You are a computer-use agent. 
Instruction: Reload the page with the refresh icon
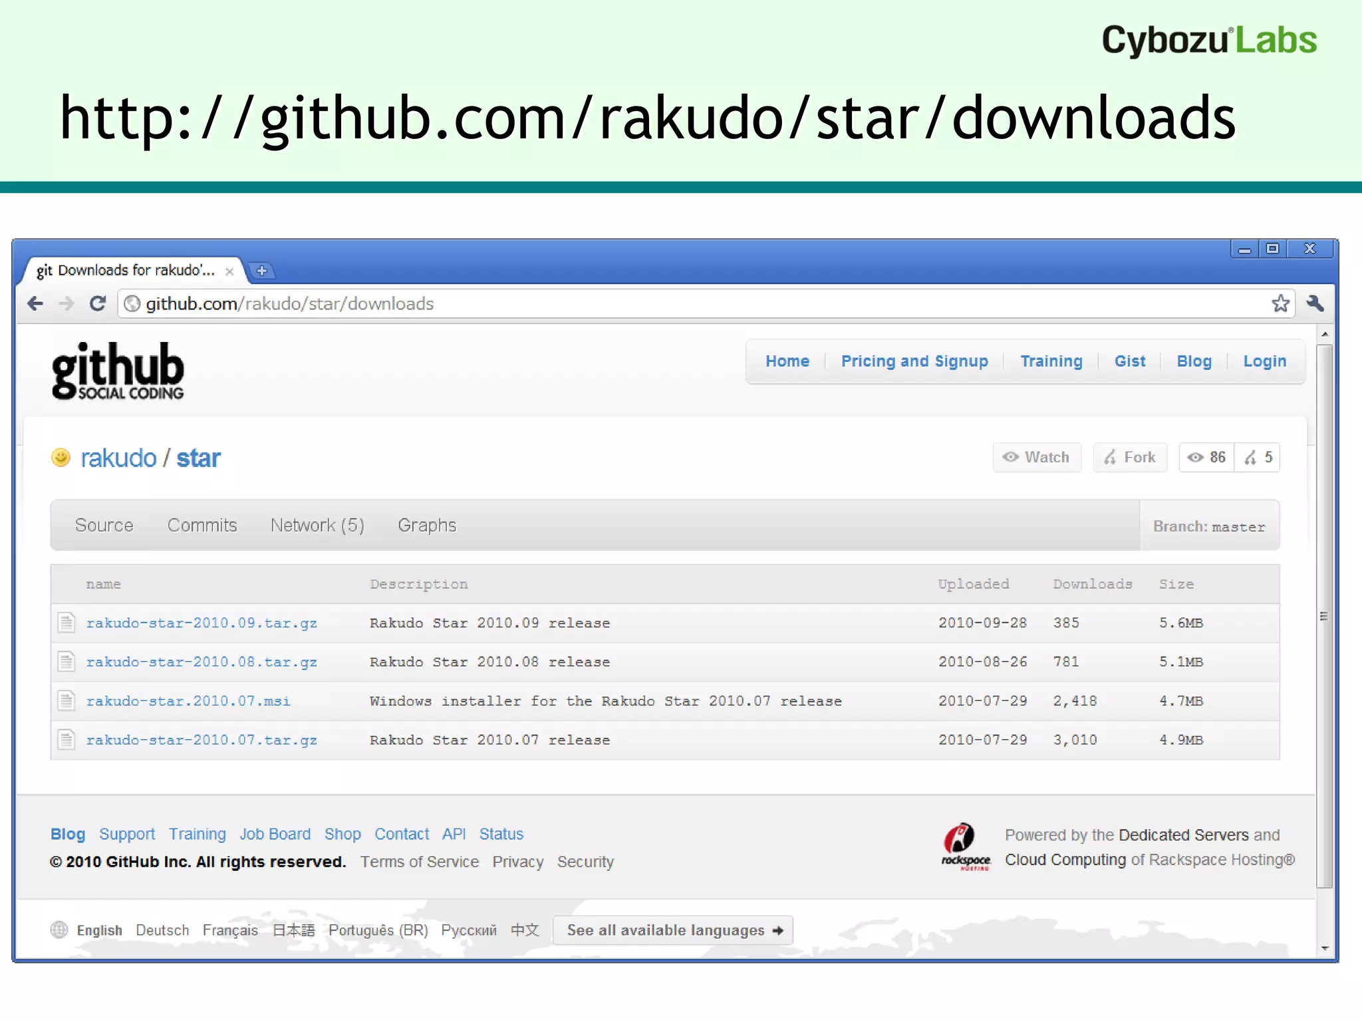click(x=97, y=304)
